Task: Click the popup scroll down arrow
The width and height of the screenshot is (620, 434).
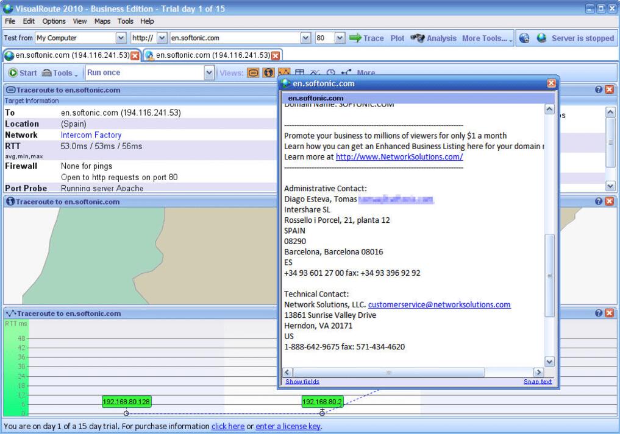Action: tap(550, 362)
